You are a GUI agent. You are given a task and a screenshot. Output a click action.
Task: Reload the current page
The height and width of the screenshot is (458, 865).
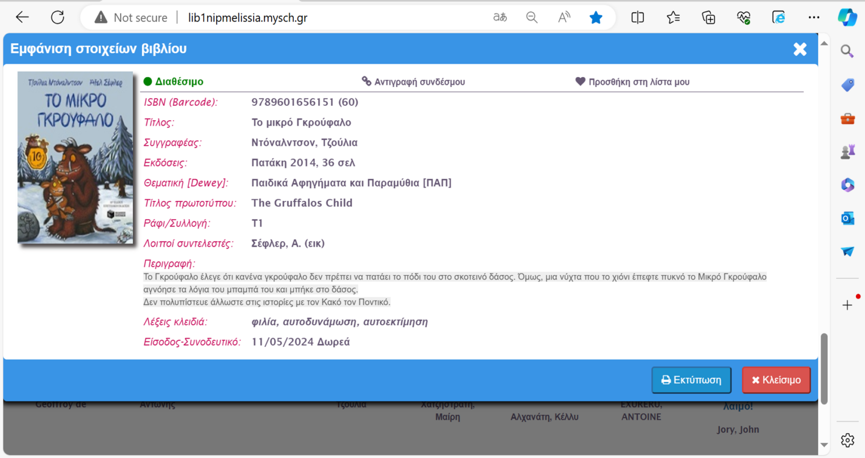pyautogui.click(x=57, y=17)
